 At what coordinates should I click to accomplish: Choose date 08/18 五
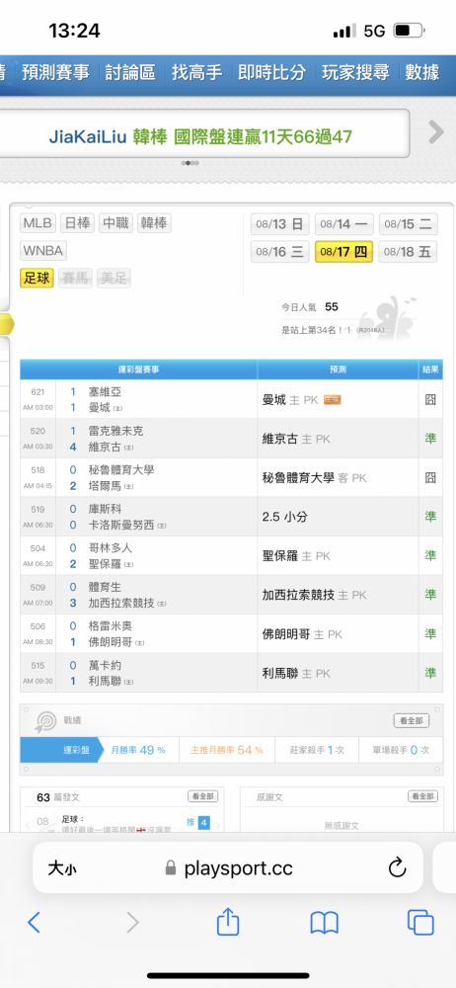409,252
